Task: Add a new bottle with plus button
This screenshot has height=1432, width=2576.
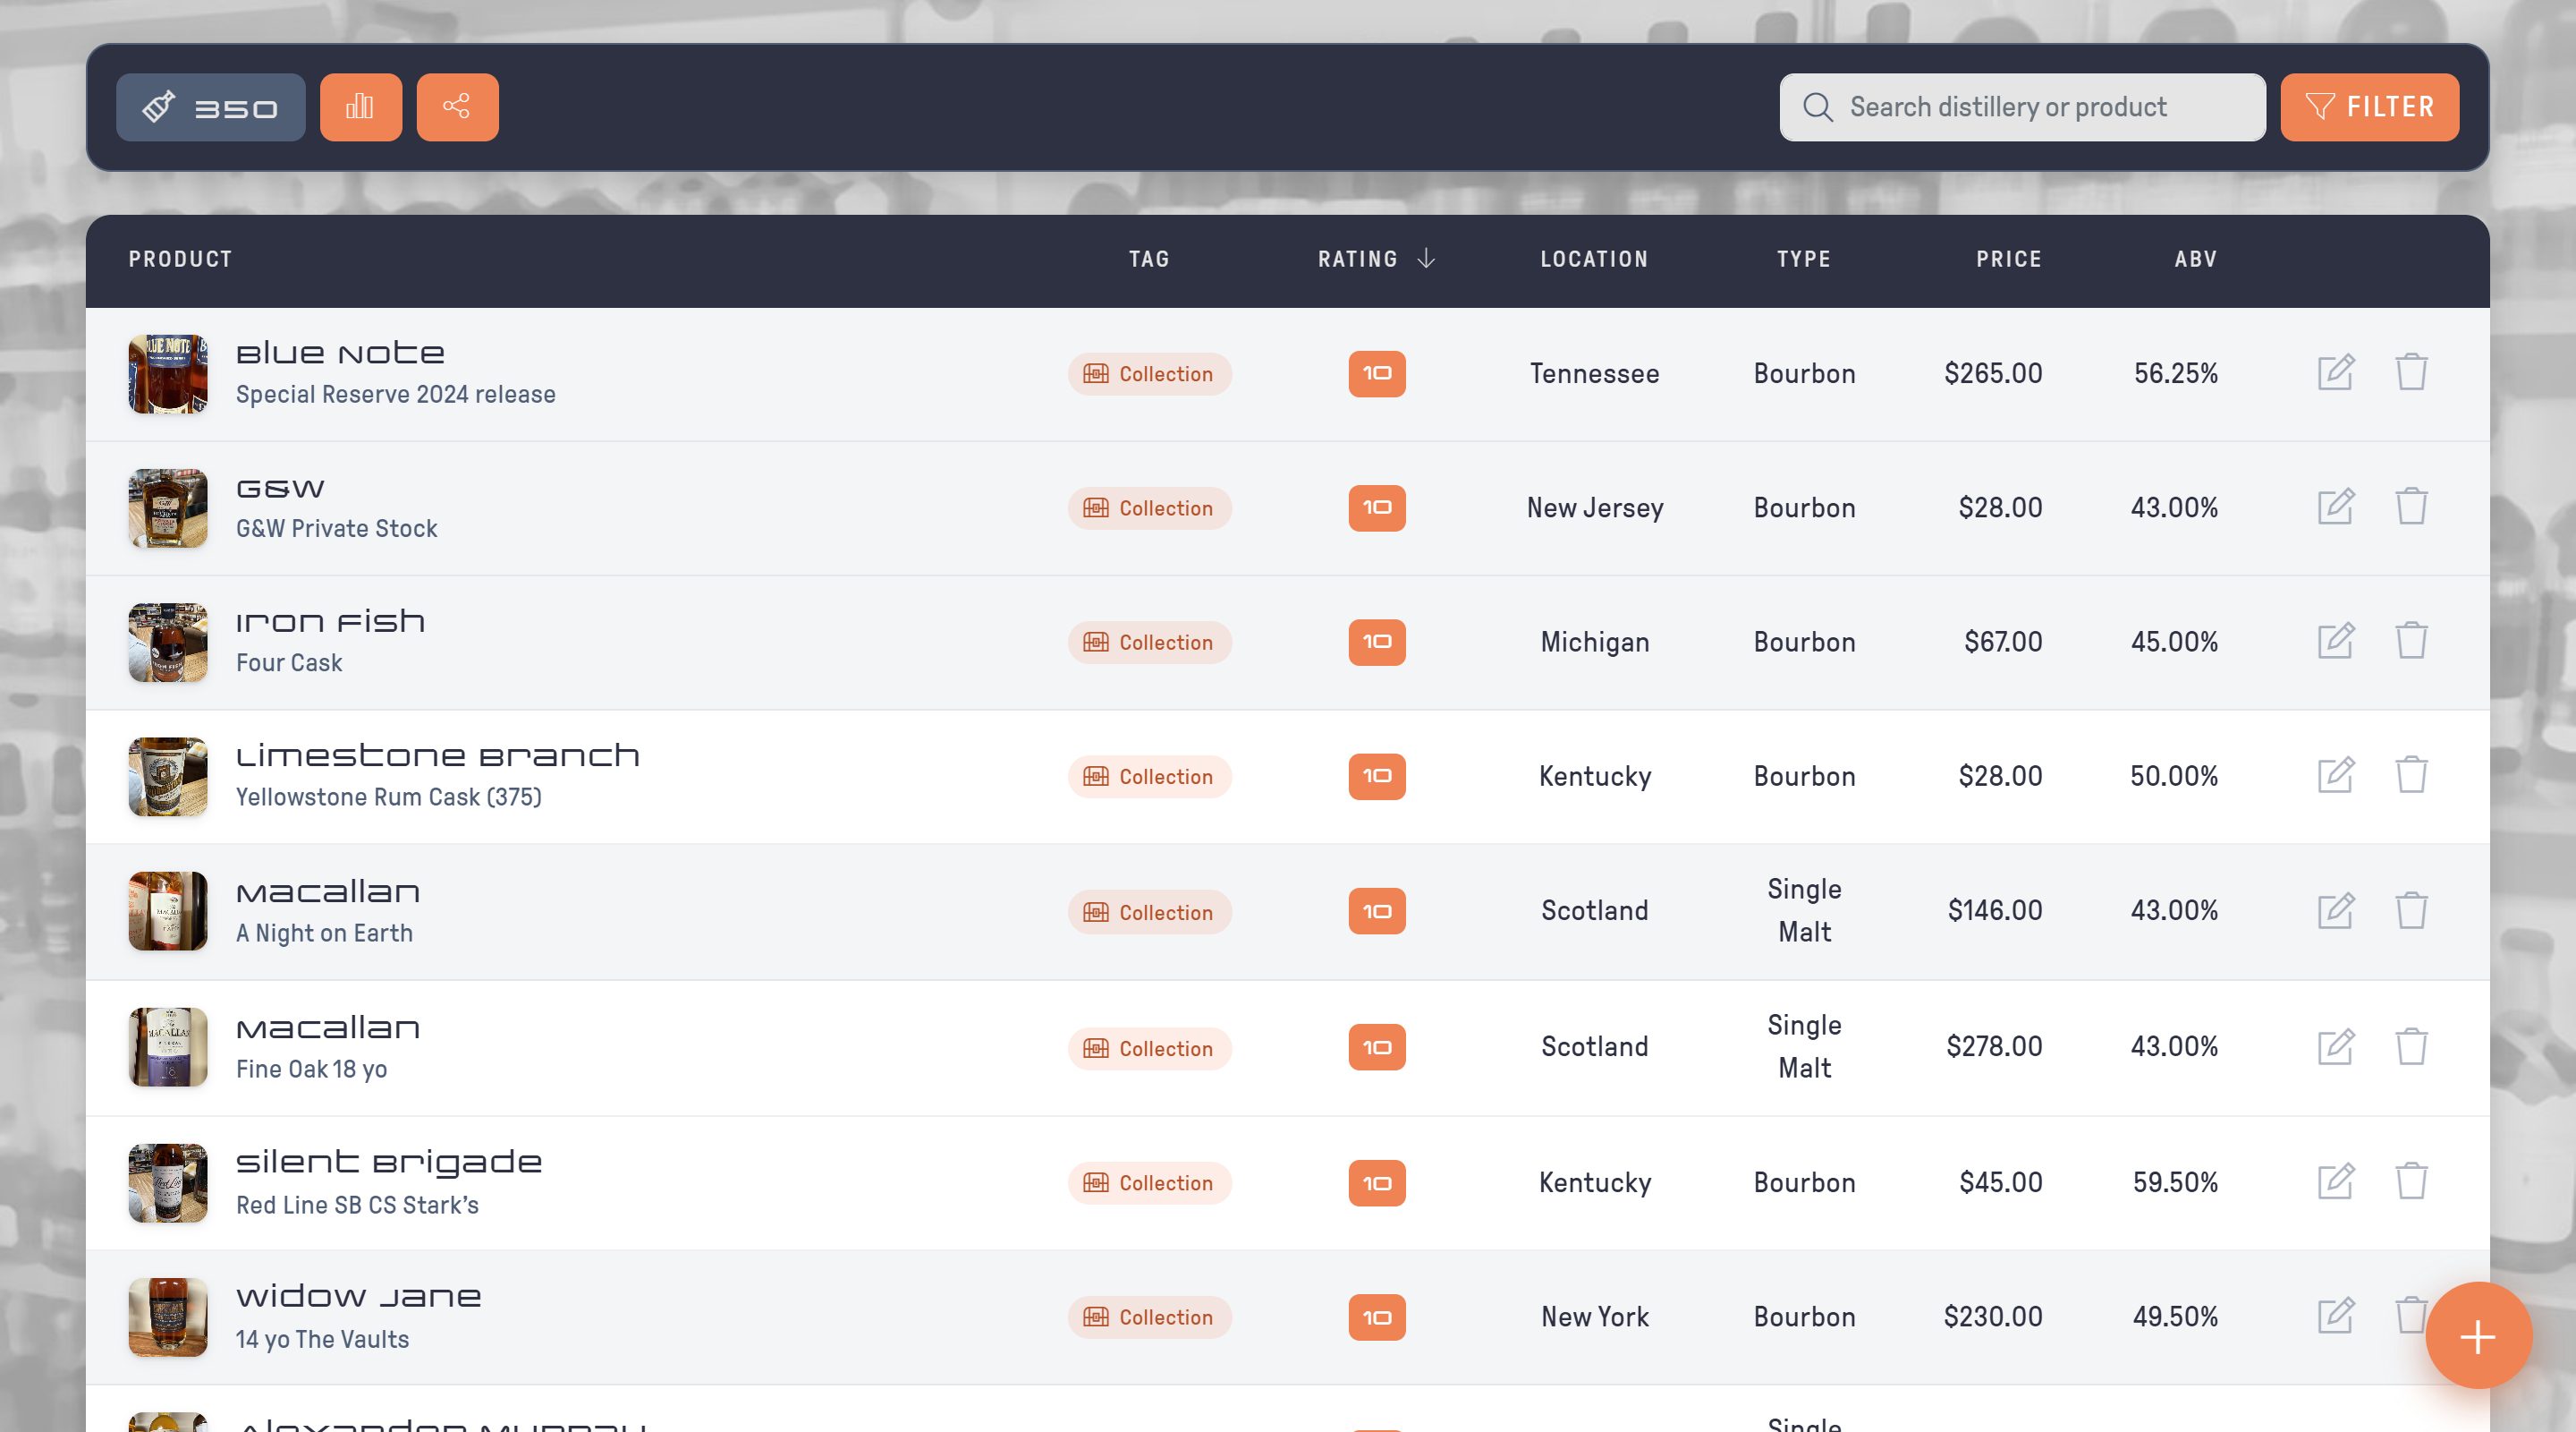Action: 2478,1336
